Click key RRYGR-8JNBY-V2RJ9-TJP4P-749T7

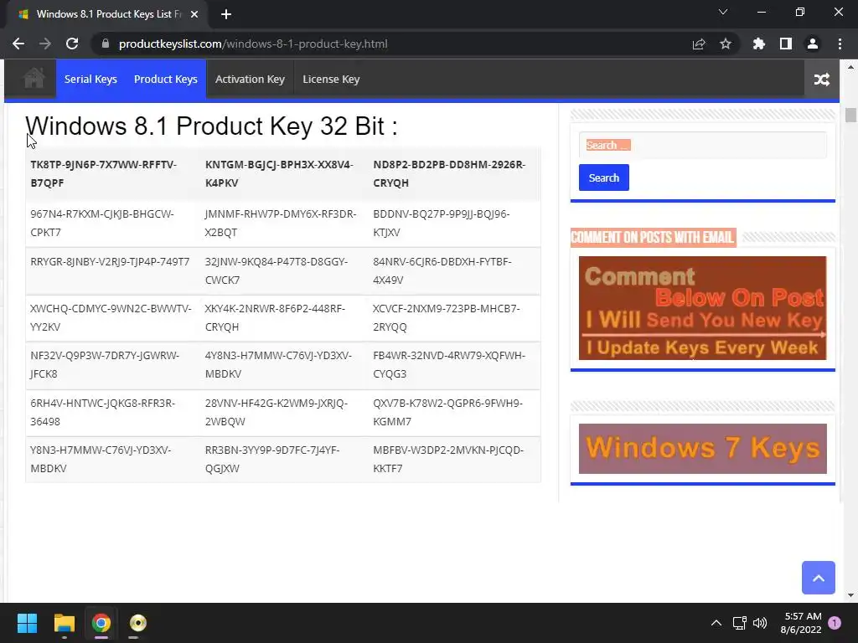(x=110, y=262)
